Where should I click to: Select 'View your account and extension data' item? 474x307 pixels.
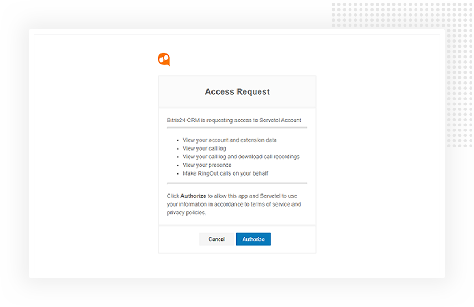point(230,140)
